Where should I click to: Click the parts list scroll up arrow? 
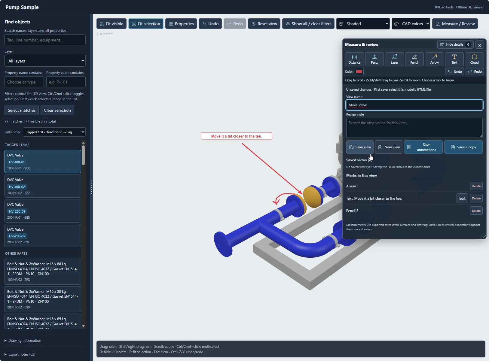pos(84,143)
